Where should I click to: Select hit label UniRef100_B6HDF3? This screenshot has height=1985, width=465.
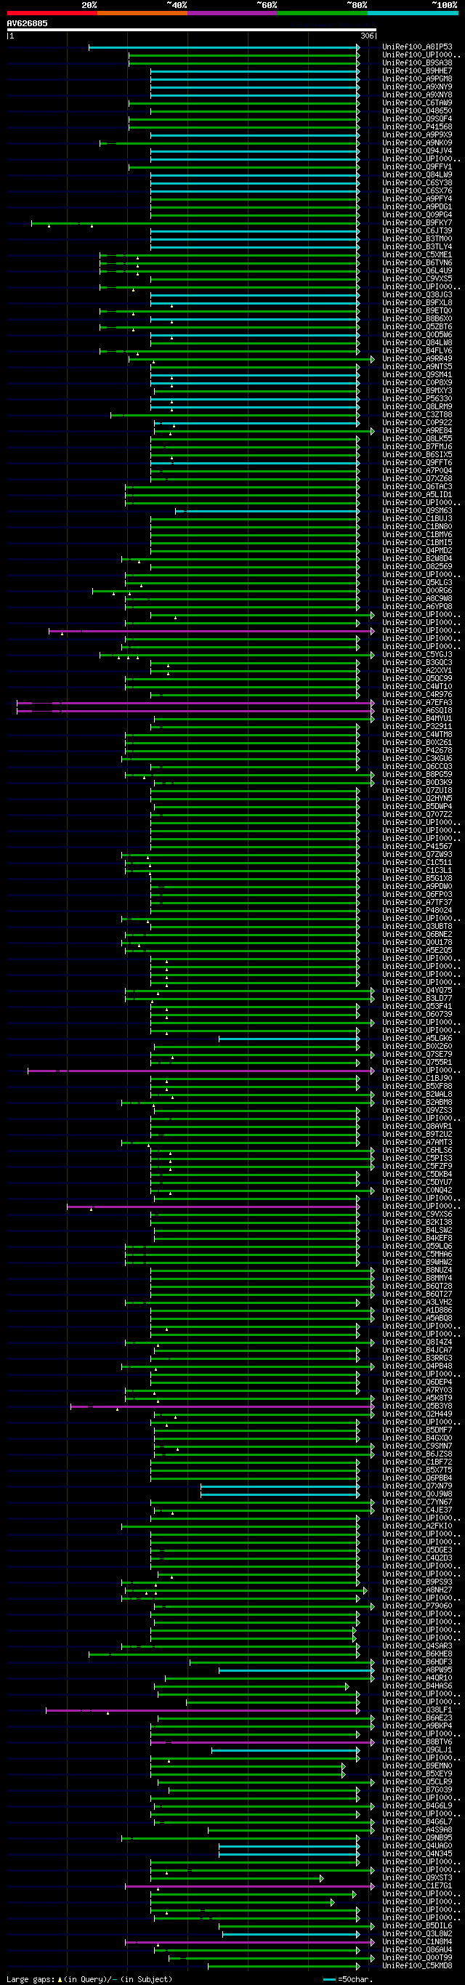point(417,1662)
